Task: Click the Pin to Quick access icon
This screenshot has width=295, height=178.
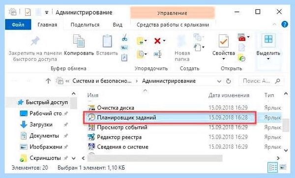Action: point(35,41)
